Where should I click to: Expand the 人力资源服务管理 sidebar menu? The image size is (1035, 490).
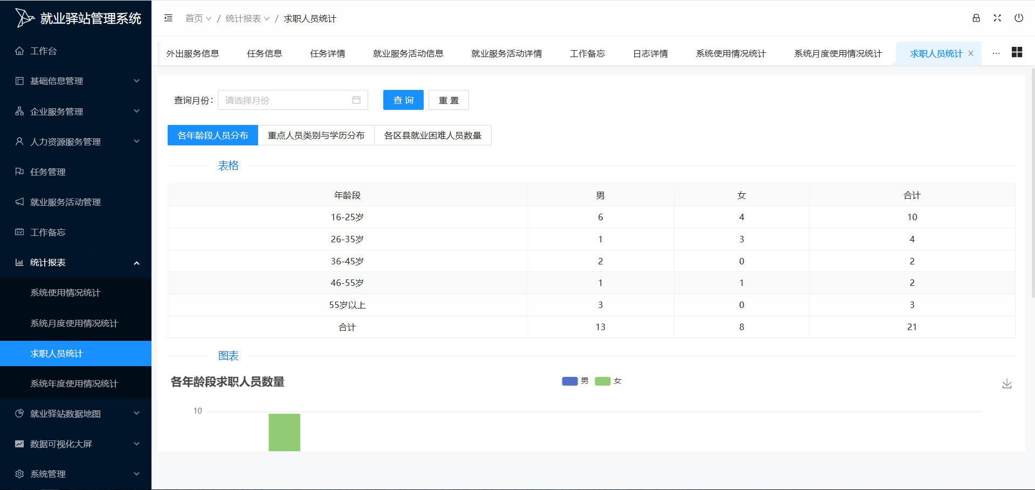(x=75, y=142)
